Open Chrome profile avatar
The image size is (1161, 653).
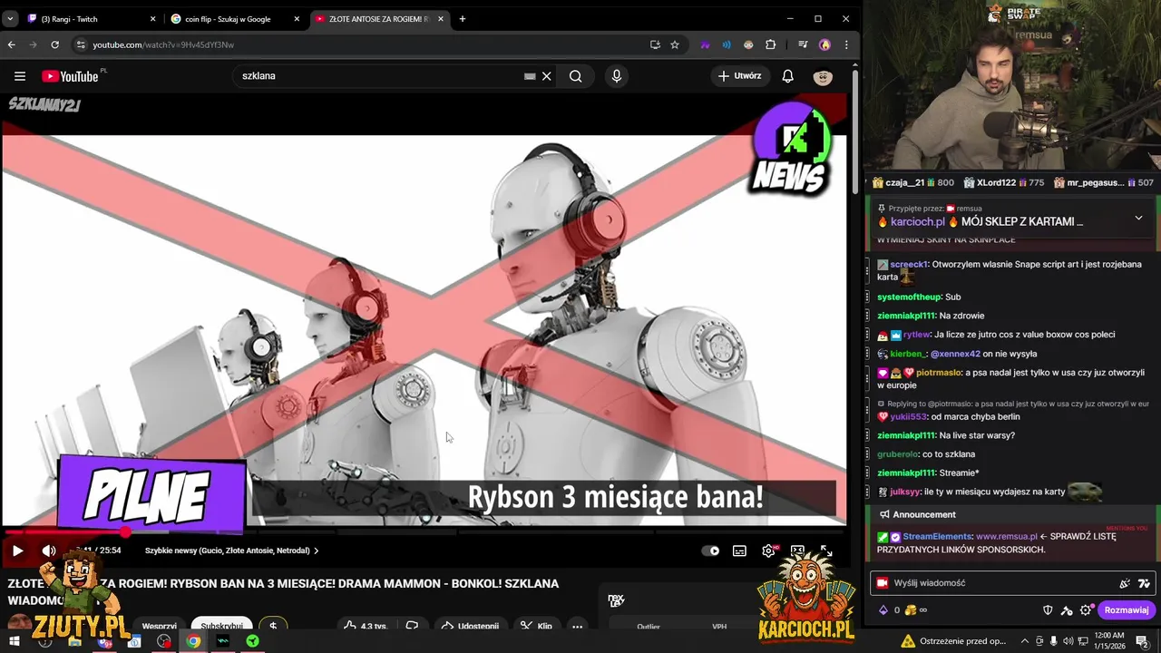[824, 44]
